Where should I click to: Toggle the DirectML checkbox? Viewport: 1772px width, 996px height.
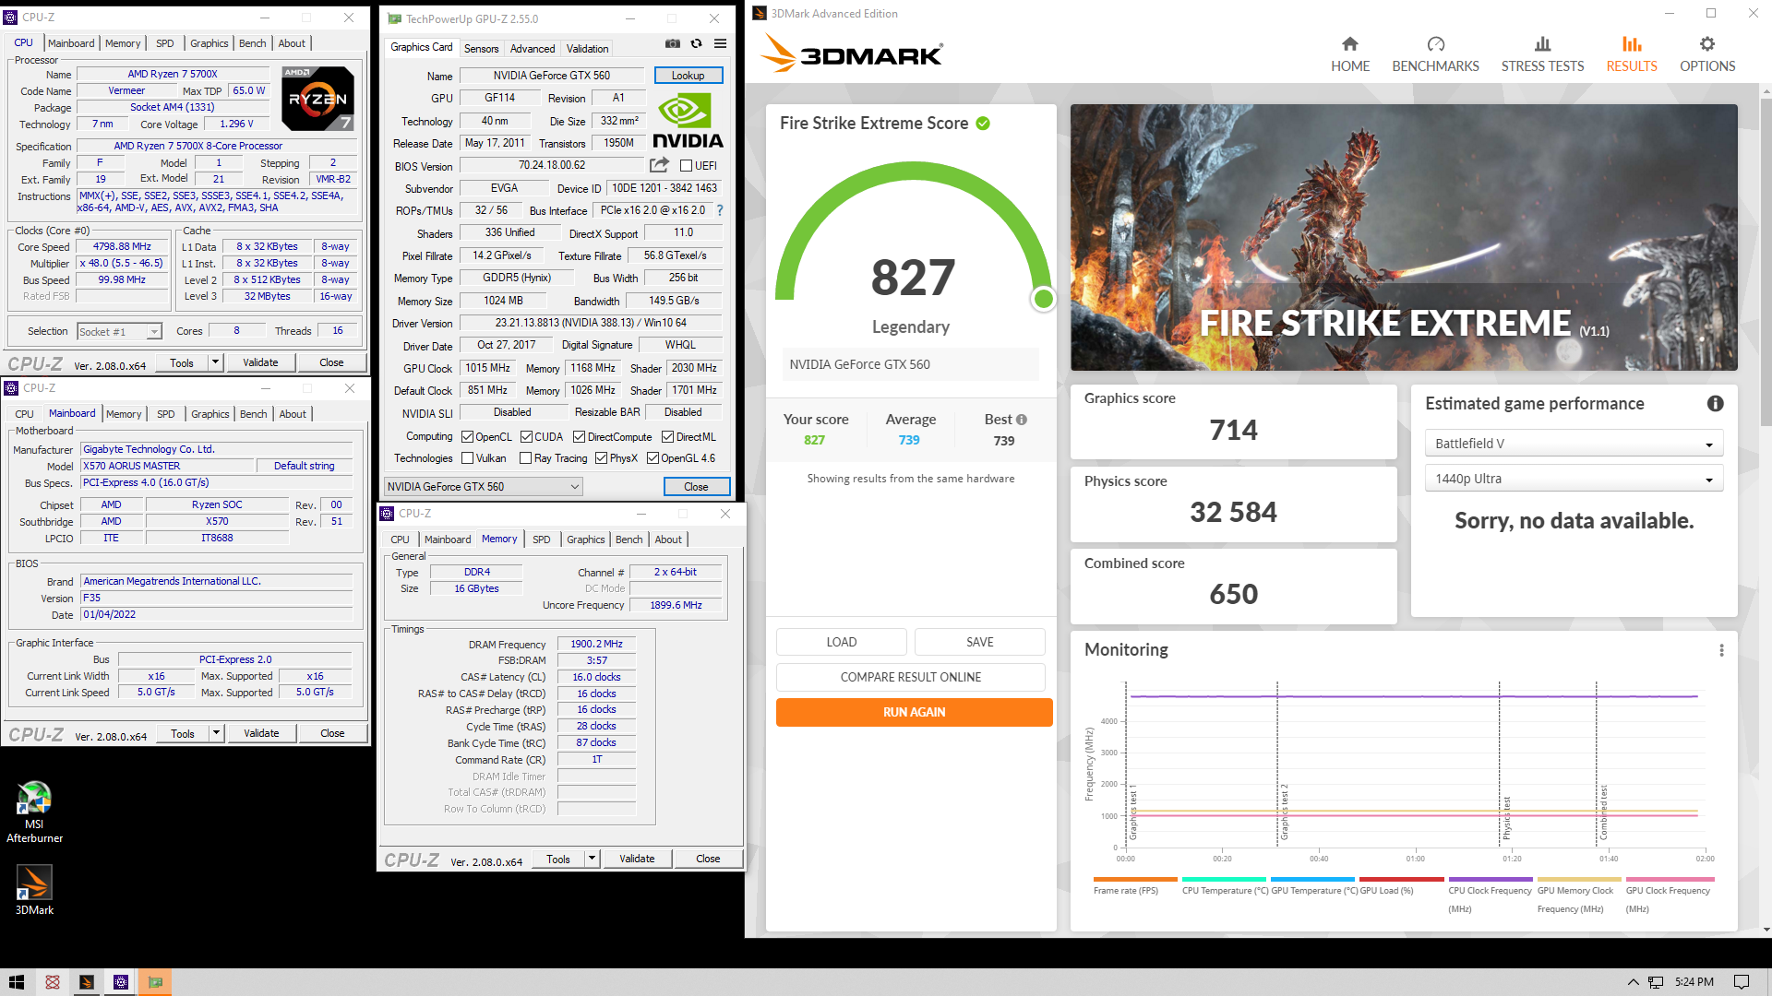coord(667,437)
